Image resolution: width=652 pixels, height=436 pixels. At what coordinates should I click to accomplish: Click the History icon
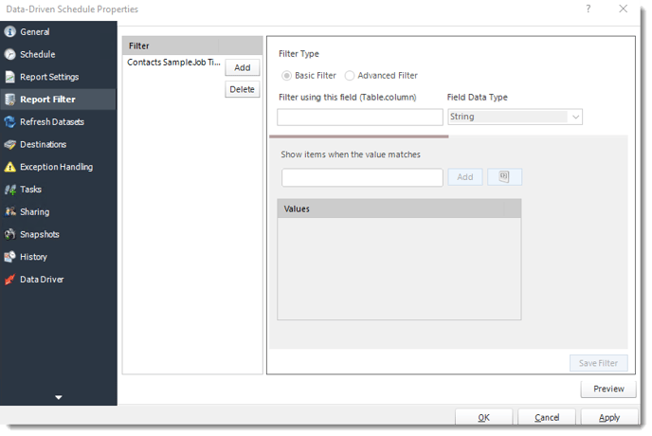[x=10, y=257]
